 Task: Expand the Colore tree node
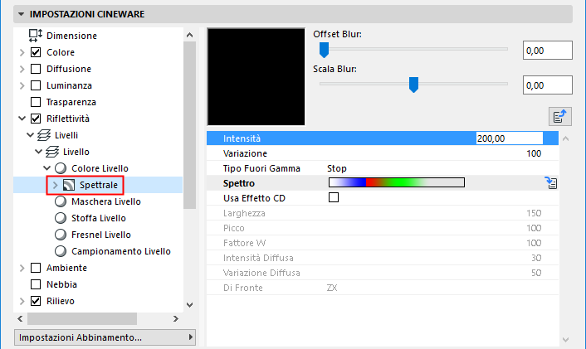(x=22, y=52)
